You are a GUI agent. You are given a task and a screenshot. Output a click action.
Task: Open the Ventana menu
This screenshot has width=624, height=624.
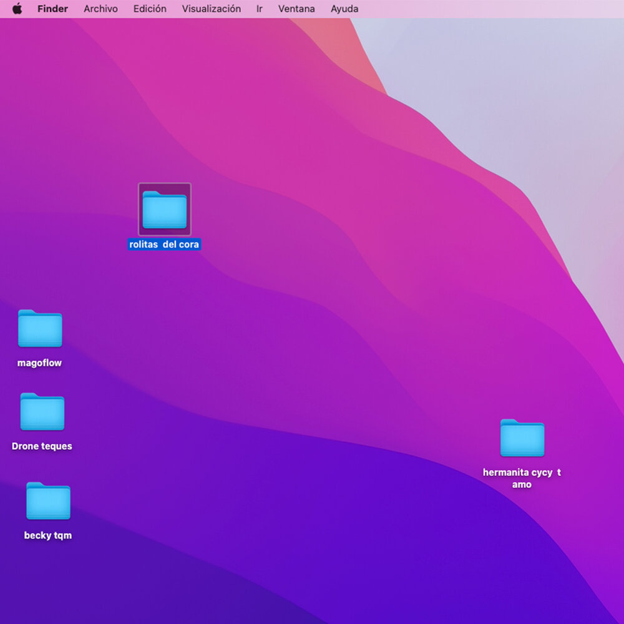coord(296,9)
